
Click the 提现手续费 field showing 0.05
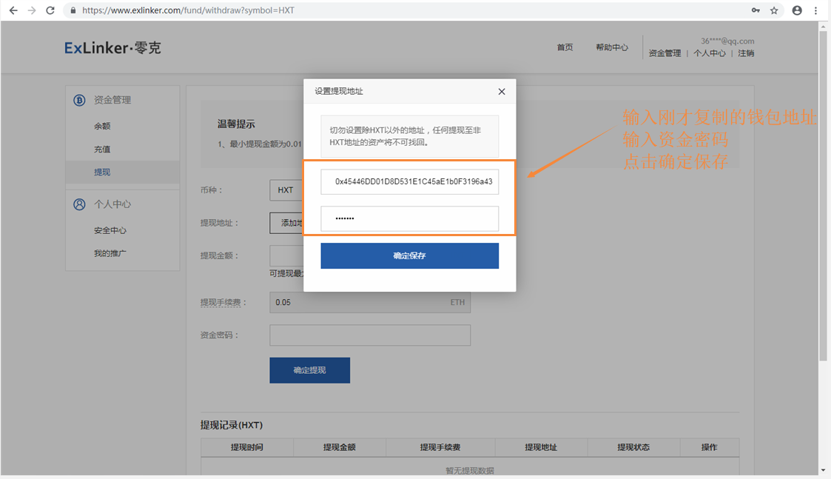(370, 302)
